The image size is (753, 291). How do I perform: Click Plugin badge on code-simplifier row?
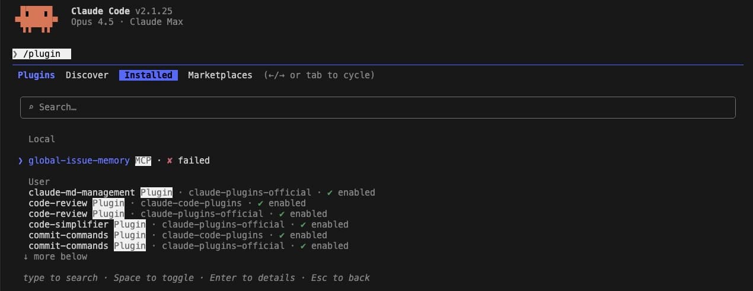pyautogui.click(x=130, y=225)
